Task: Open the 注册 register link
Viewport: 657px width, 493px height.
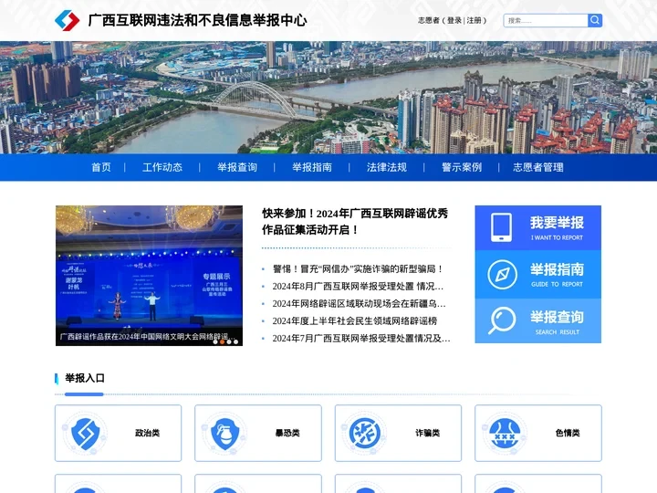Action: point(474,20)
